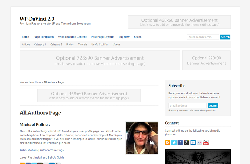The width and height of the screenshot is (250, 164).
Task: Click the header 468x60 banner advertisement
Action: 179,22
